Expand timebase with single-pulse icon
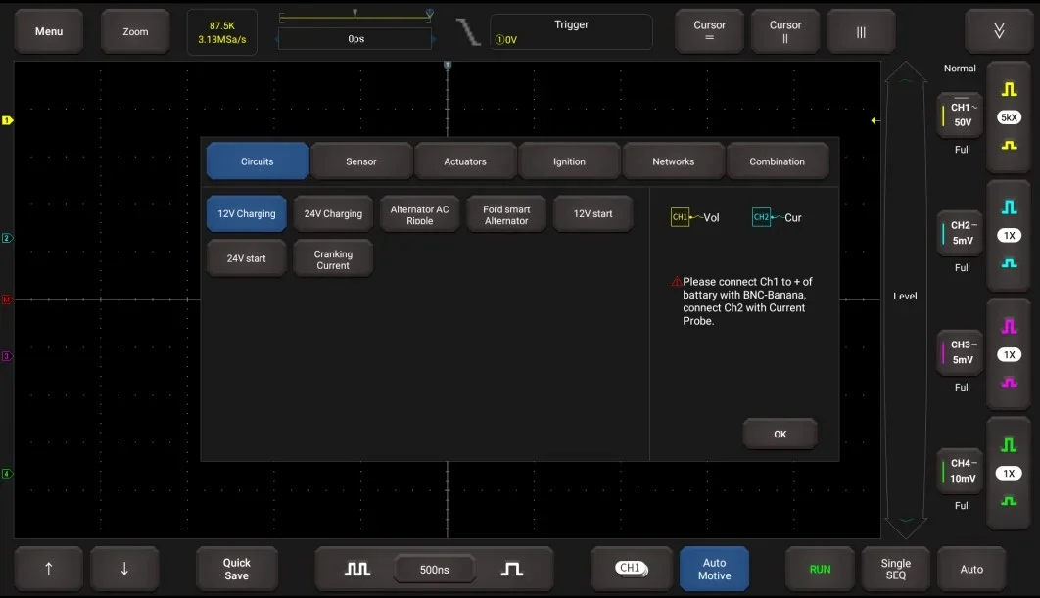 coord(511,569)
